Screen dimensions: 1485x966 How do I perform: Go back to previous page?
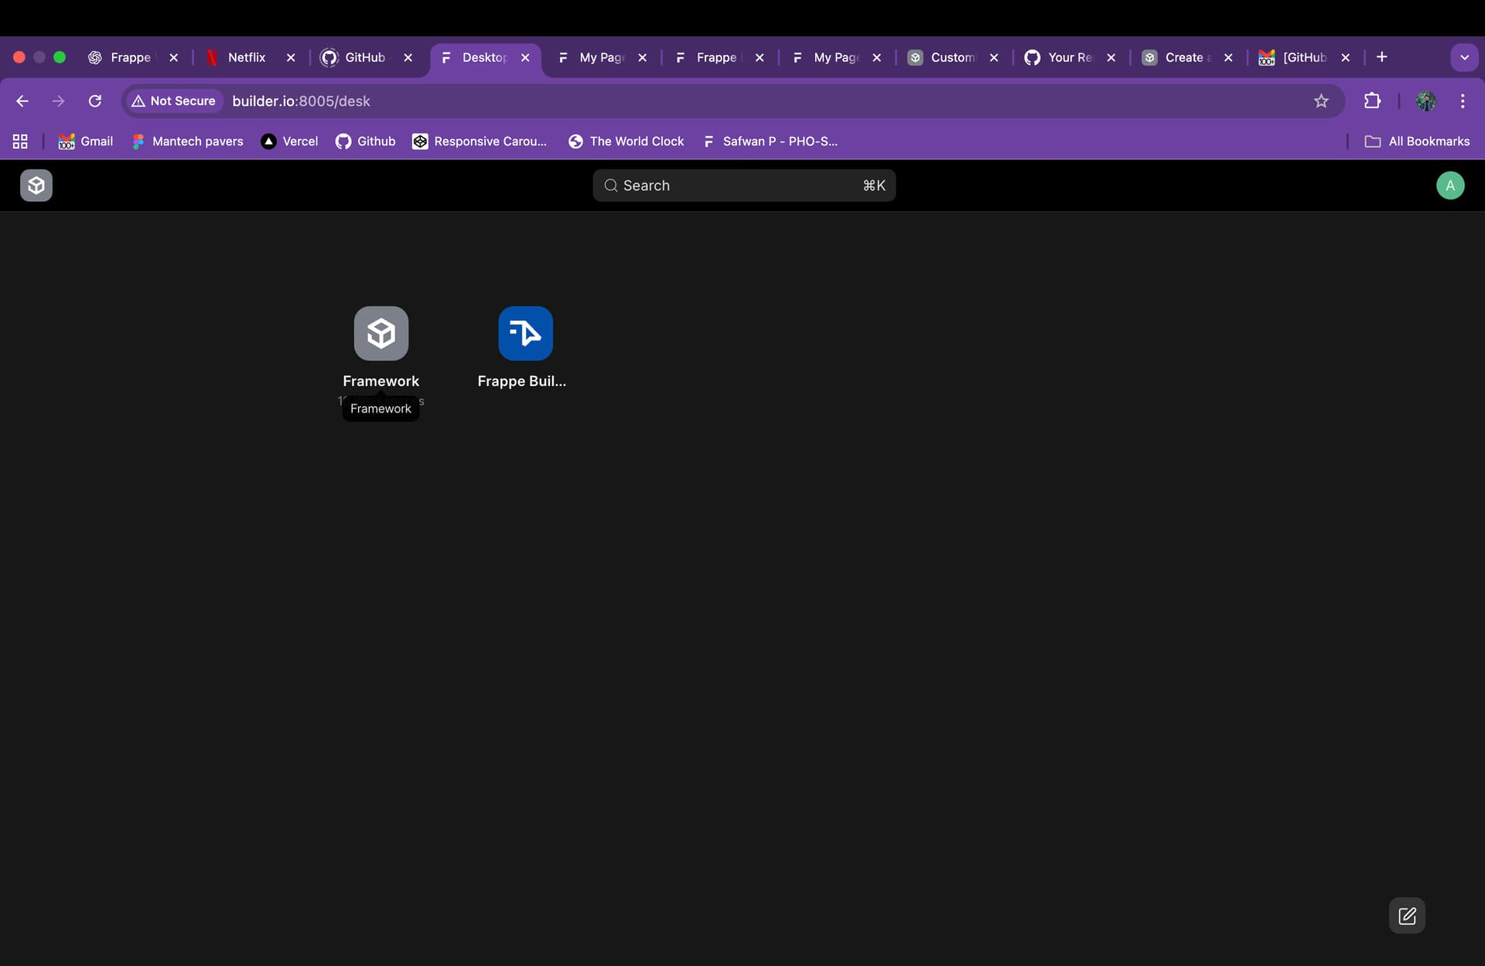[x=22, y=101]
